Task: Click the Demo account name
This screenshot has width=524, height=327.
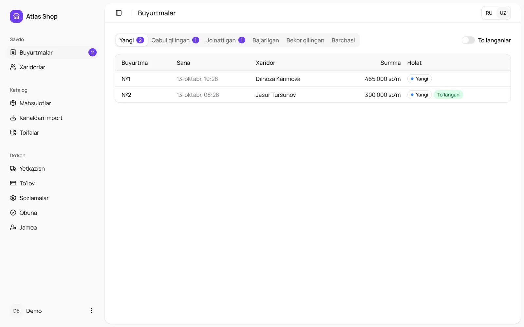Action: click(x=34, y=311)
